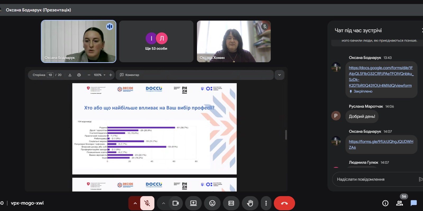Unmute the microphone
The image size is (423, 211).
point(147,203)
